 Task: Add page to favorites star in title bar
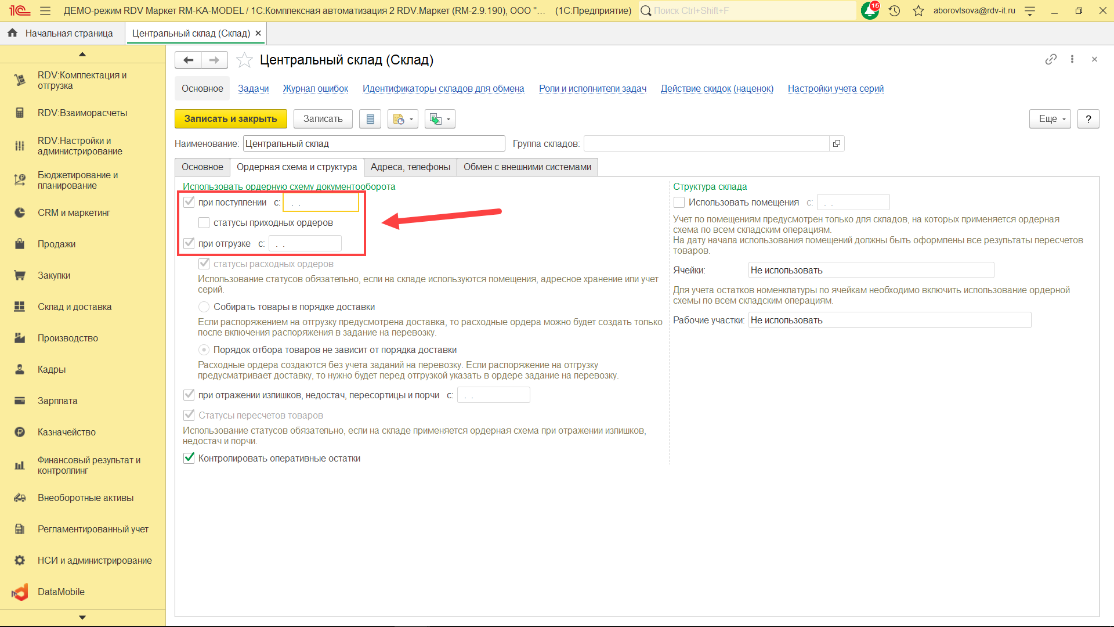(918, 10)
